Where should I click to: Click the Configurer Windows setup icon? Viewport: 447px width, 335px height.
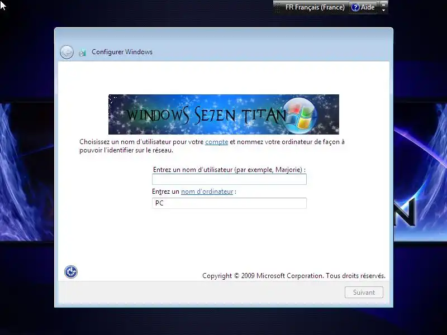point(82,52)
